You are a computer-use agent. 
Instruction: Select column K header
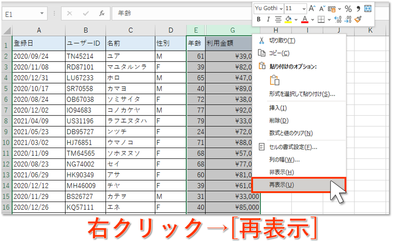pyautogui.click(x=370, y=31)
